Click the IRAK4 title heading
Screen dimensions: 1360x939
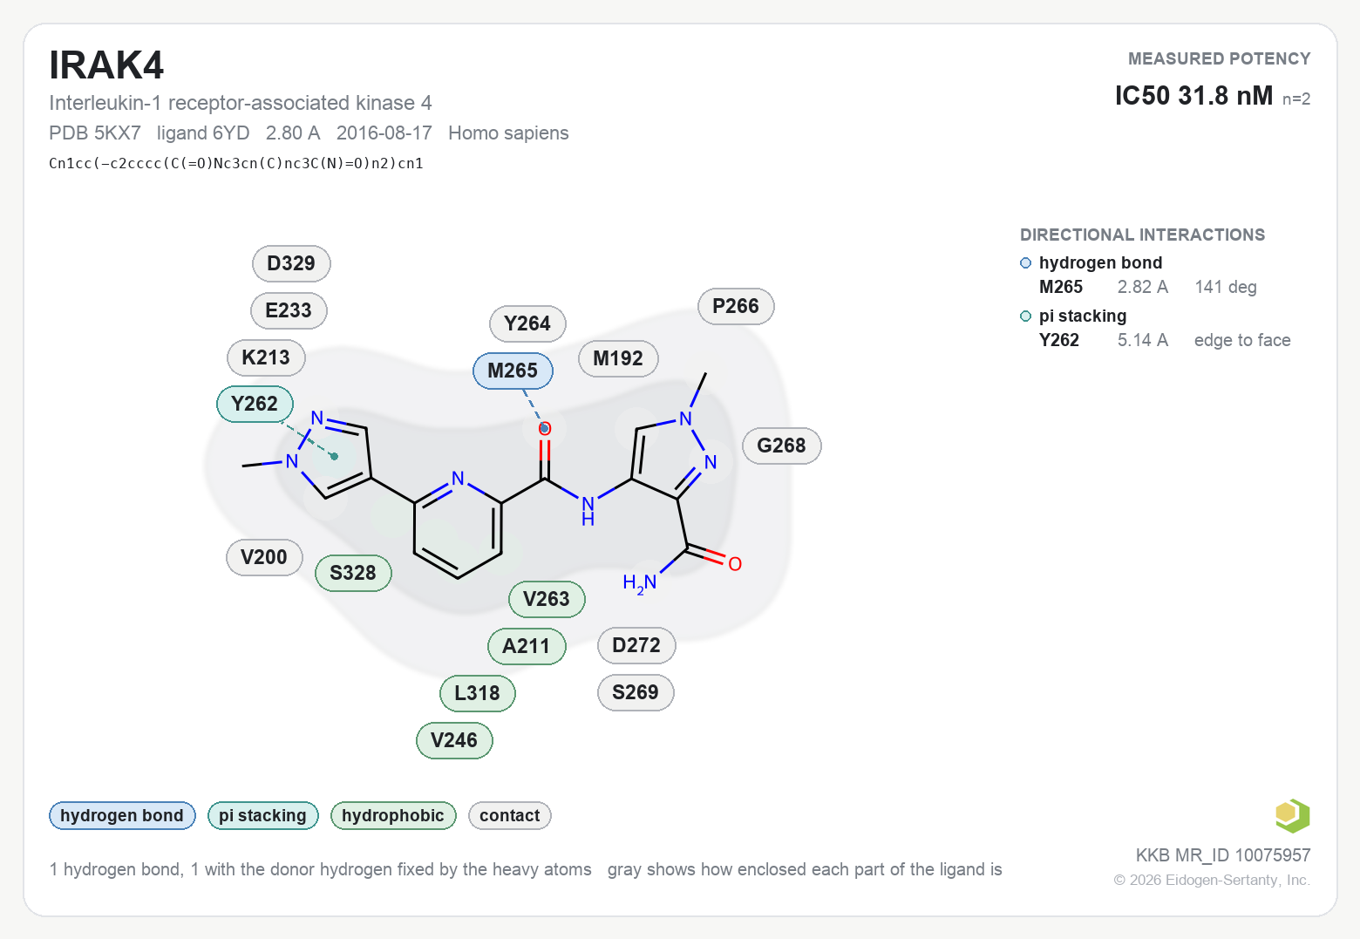click(x=106, y=65)
